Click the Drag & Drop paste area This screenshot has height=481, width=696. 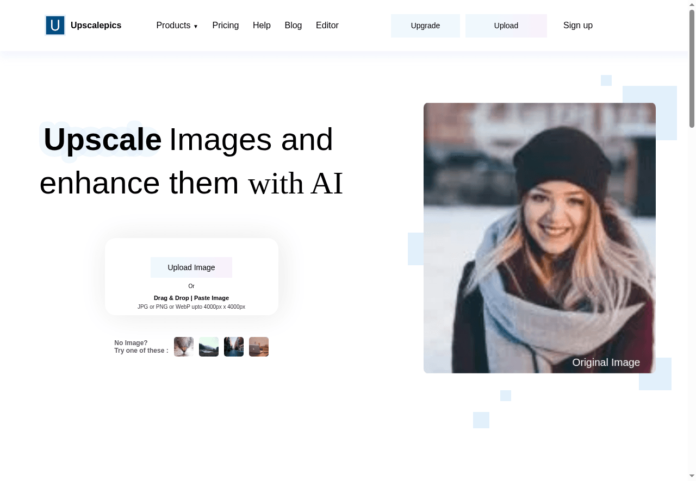coord(191,298)
